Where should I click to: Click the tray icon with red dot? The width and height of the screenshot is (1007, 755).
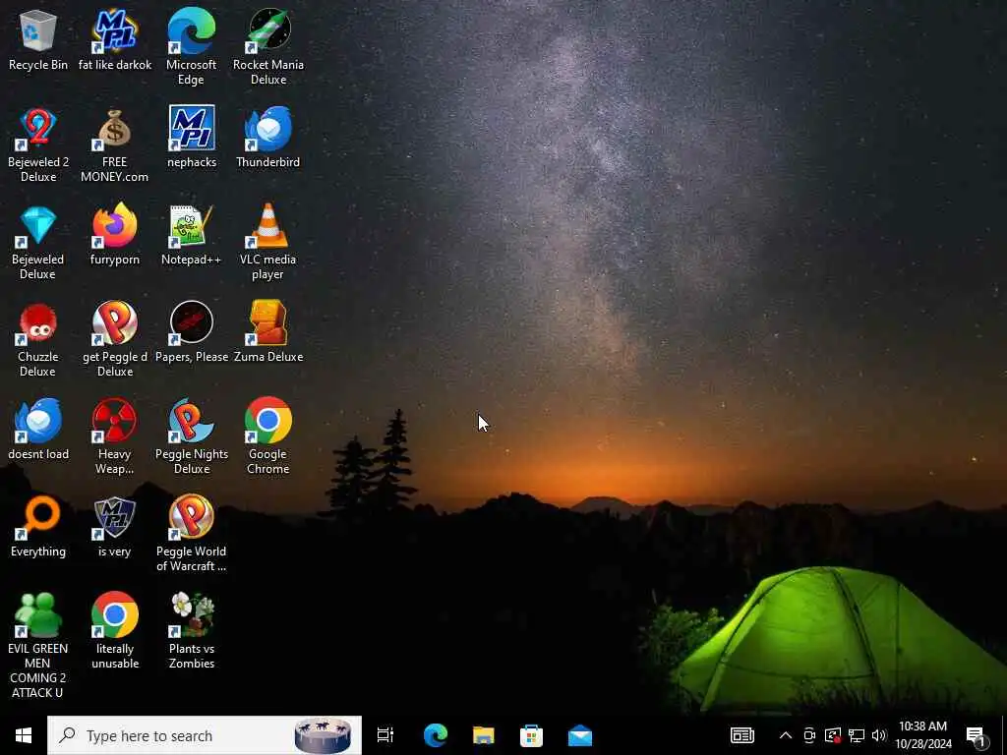point(833,735)
